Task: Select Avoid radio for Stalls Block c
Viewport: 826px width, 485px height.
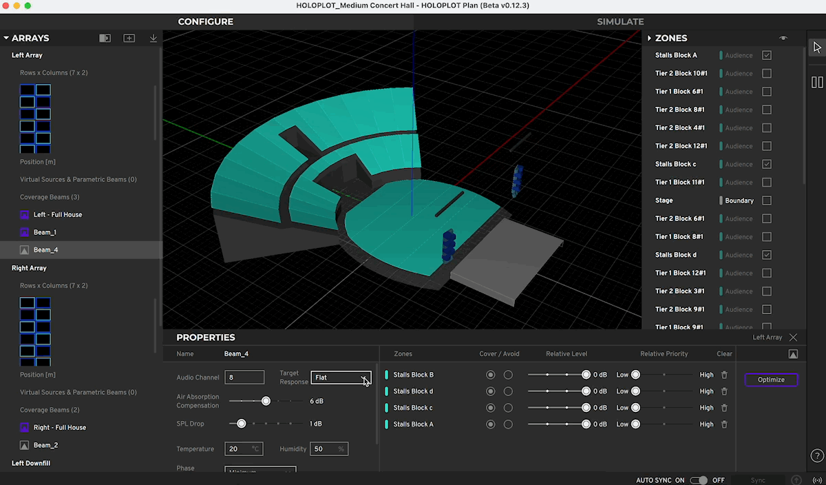Action: point(508,408)
